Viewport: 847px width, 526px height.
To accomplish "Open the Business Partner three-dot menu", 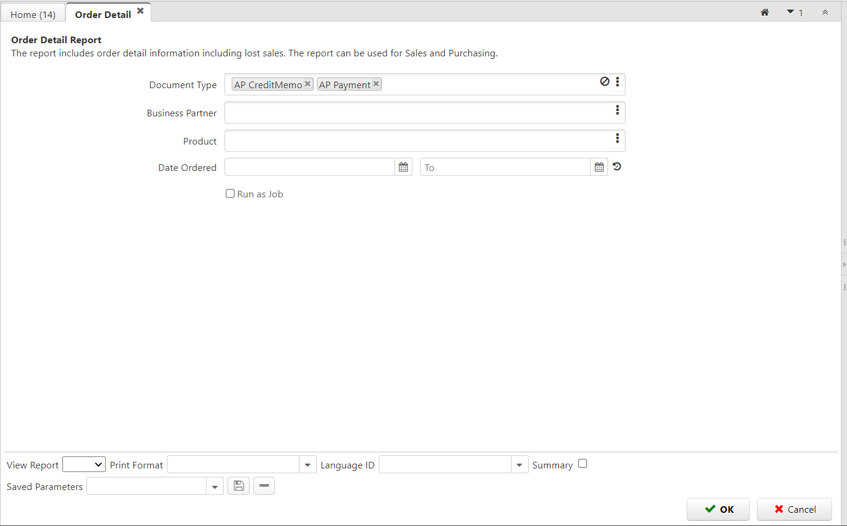I will [617, 110].
